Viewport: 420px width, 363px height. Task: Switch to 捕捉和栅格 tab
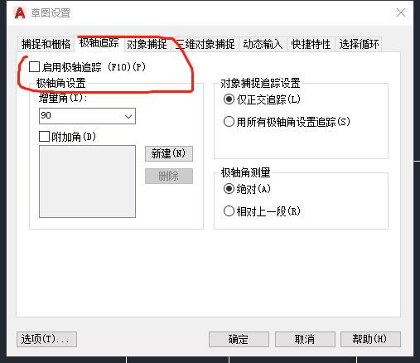(x=46, y=44)
